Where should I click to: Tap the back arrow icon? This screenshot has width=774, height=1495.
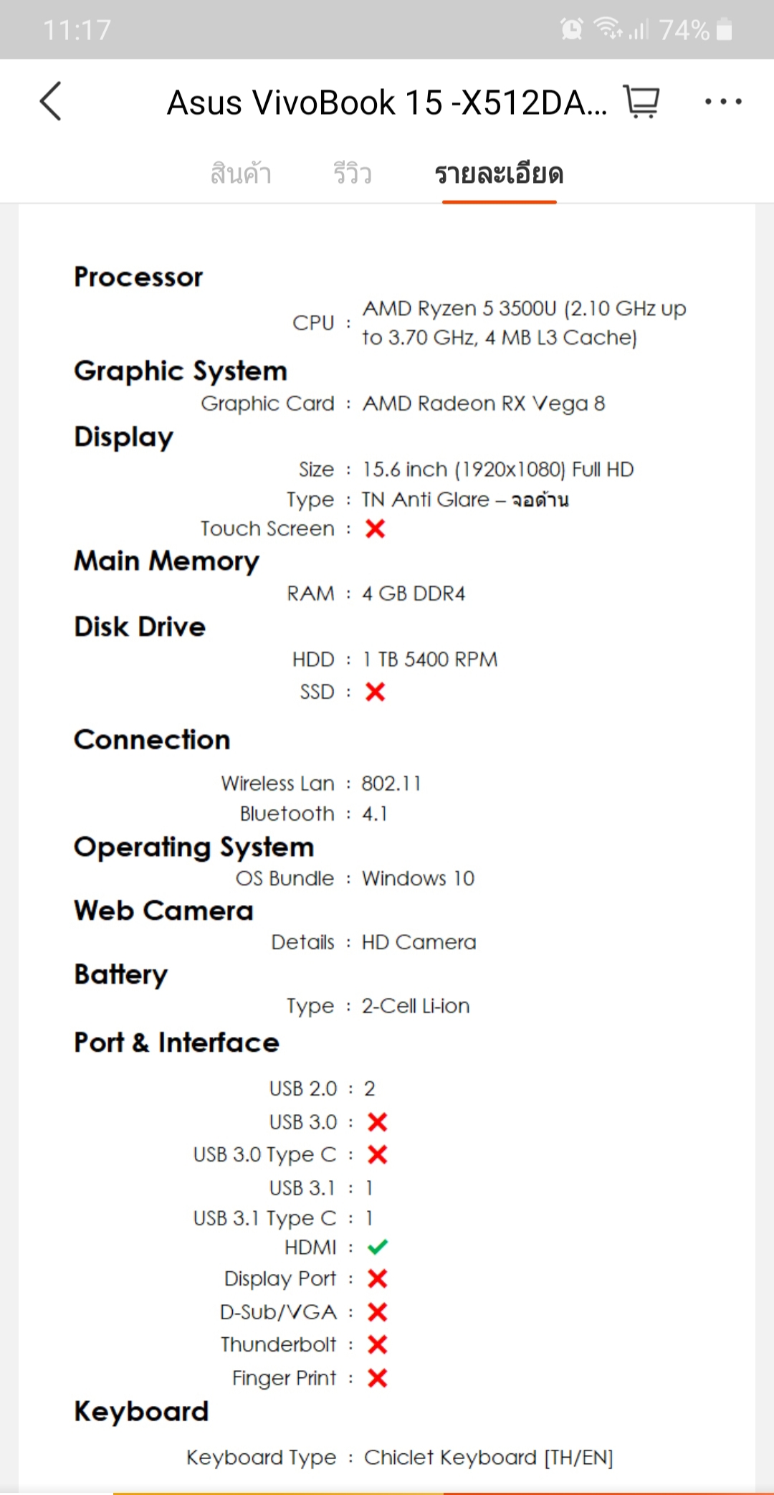[50, 101]
